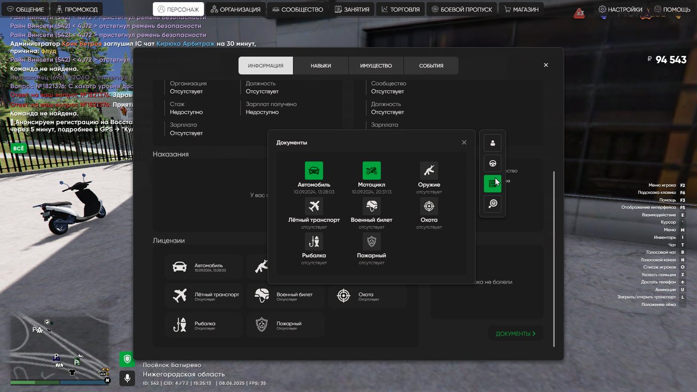Close the character info window

pos(546,65)
